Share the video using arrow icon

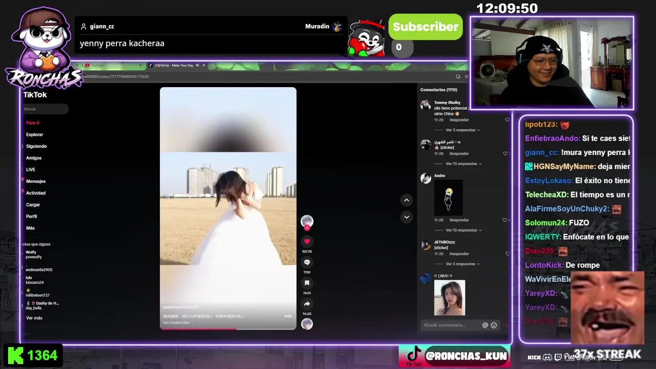pos(307,304)
